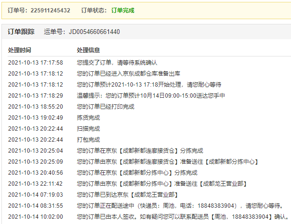Select order number 225911245432

pos(50,11)
